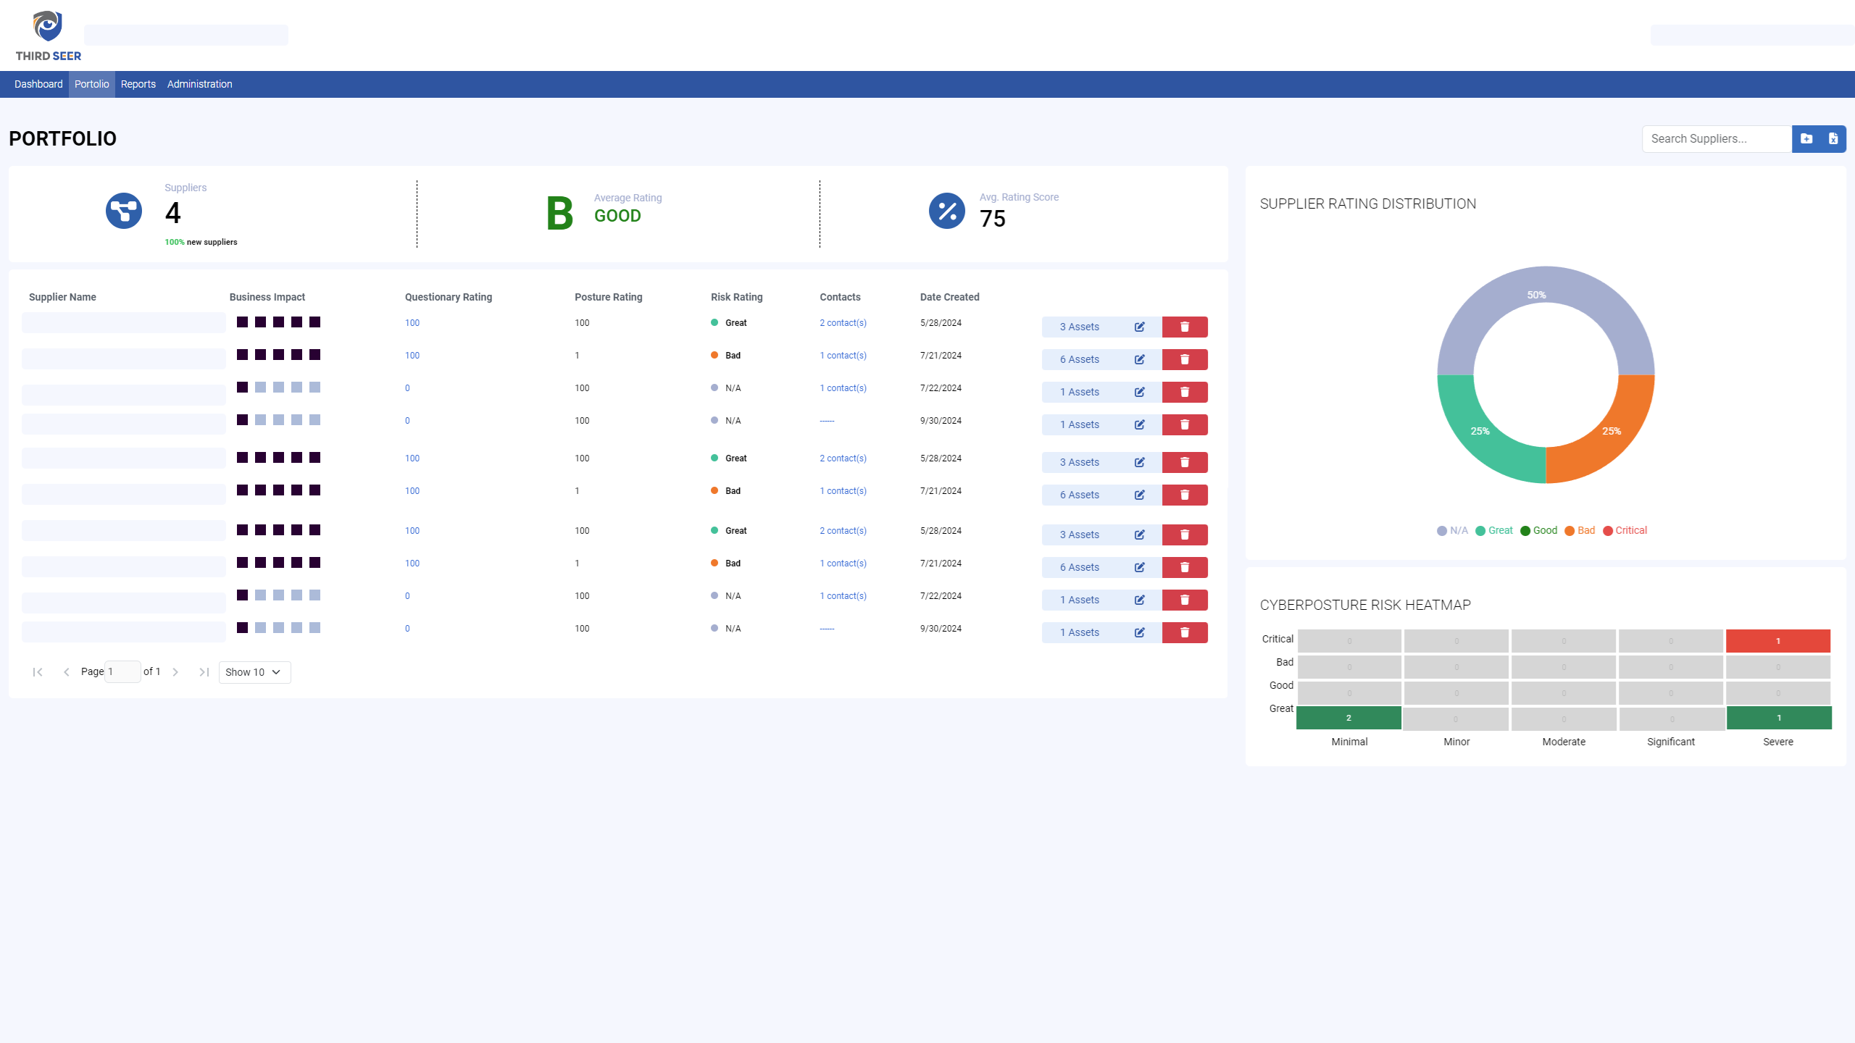
Task: Click the red trash icon in the bottom table row
Action: [1185, 632]
